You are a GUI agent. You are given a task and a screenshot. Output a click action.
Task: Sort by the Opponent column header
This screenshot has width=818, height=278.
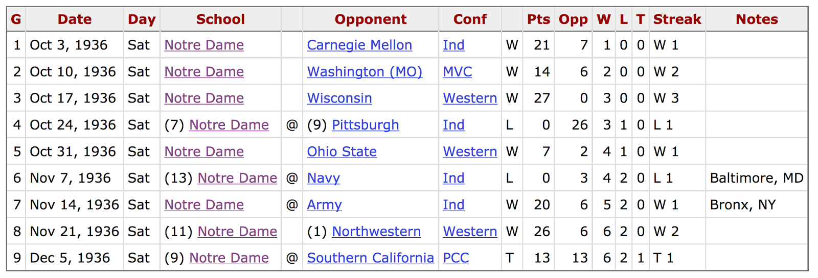click(371, 19)
